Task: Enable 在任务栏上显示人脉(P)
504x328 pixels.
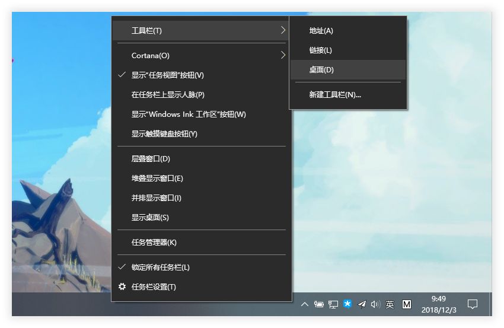Action: 202,95
